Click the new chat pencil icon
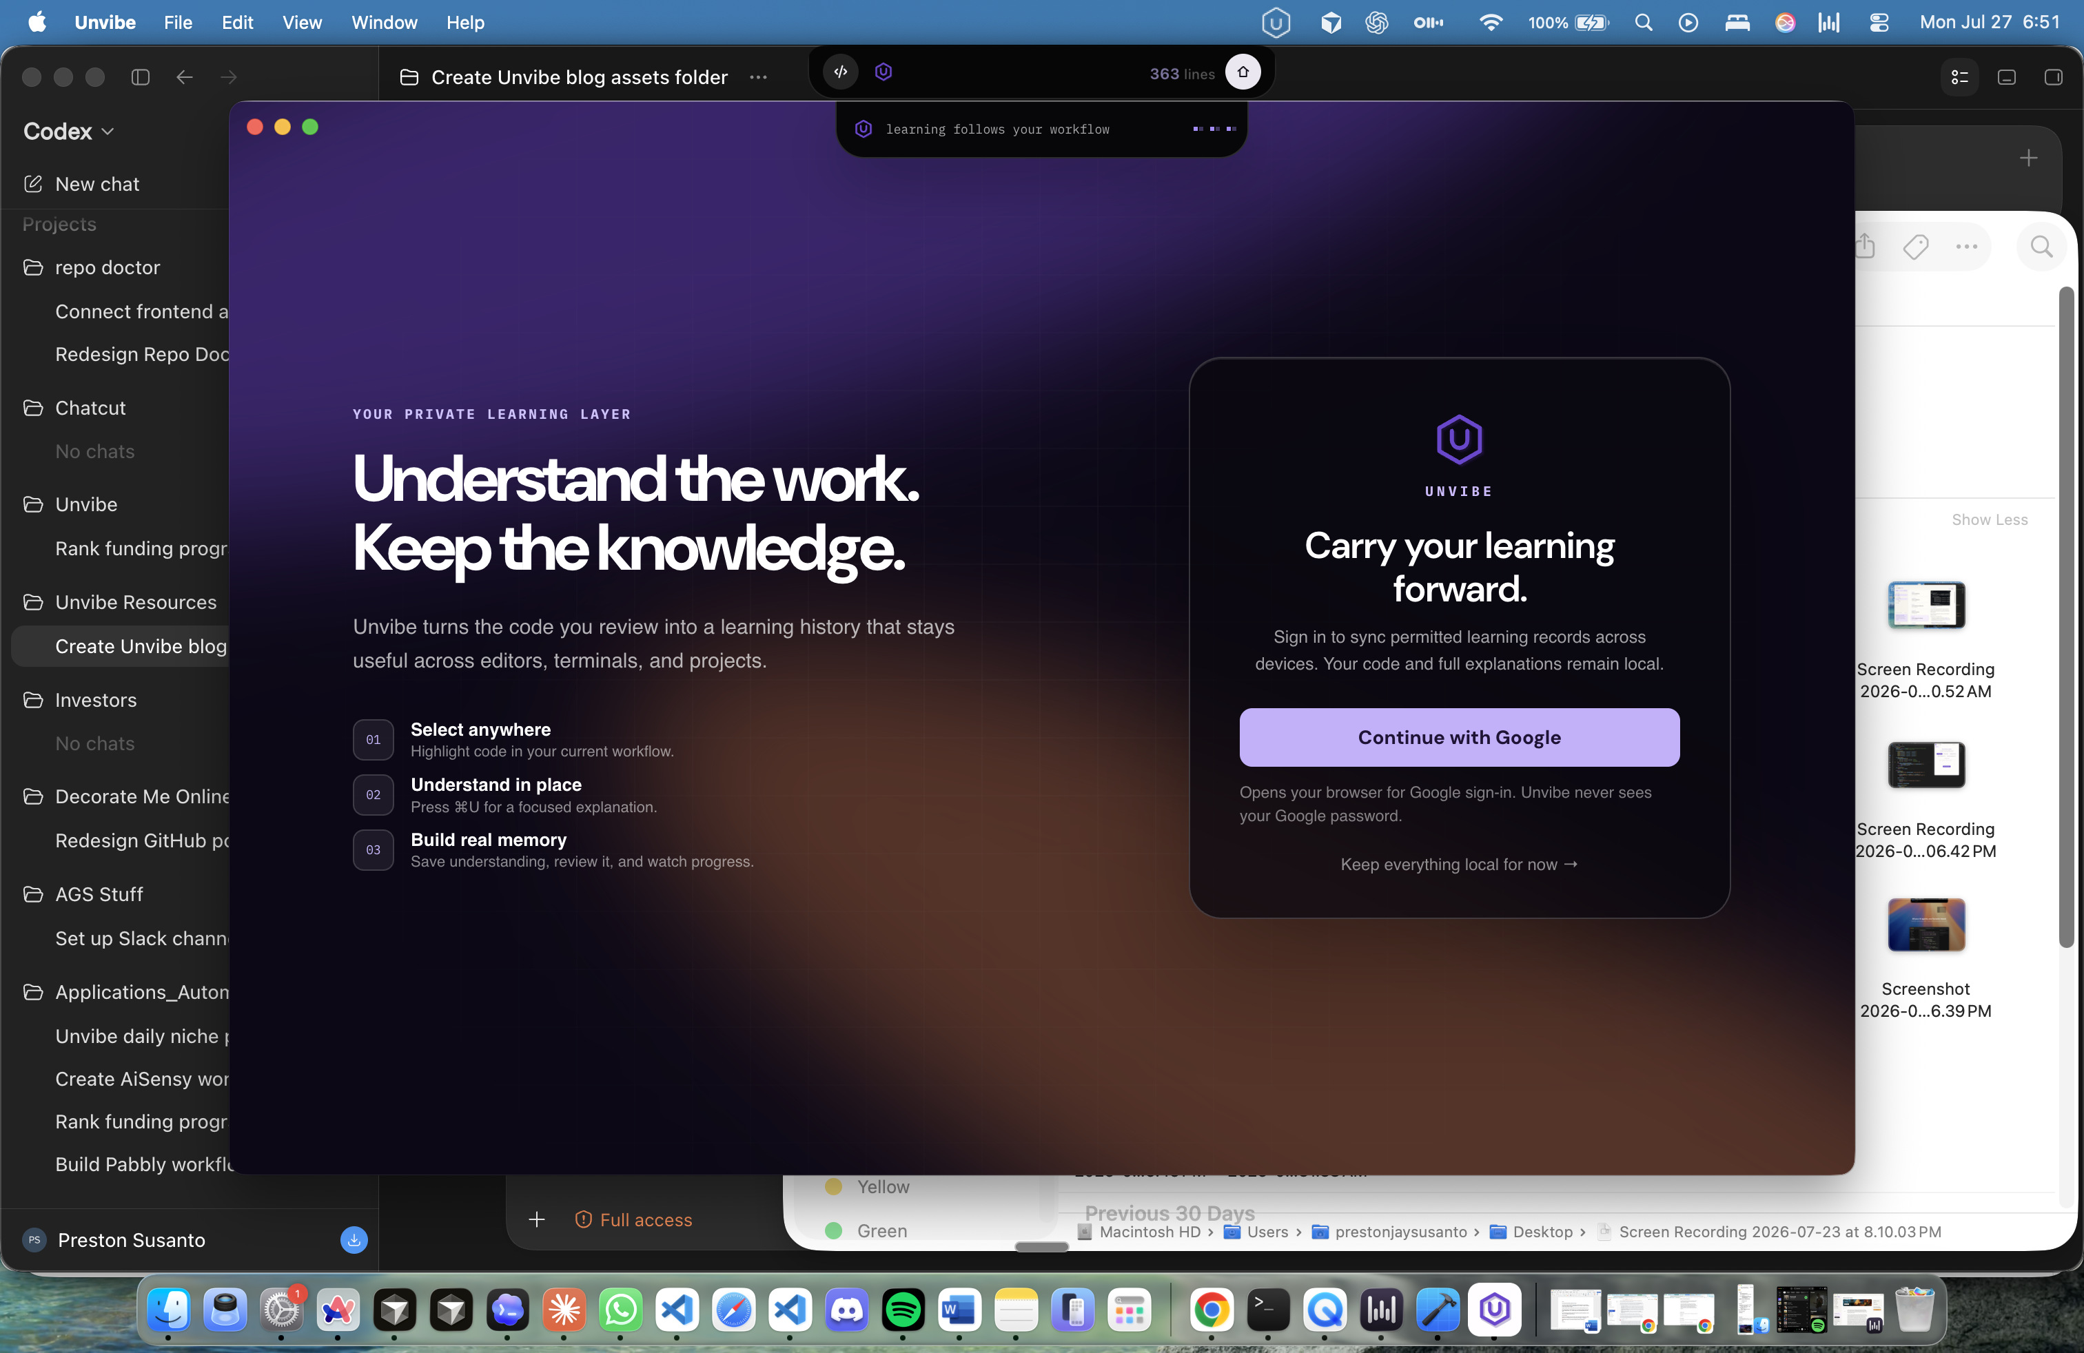The image size is (2084, 1353). (33, 184)
